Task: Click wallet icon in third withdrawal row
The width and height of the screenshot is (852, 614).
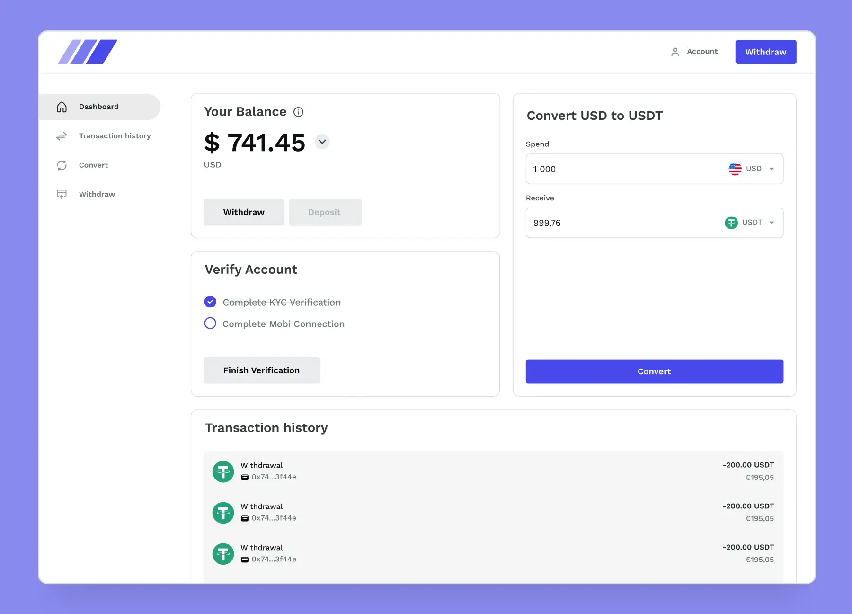Action: tap(245, 560)
